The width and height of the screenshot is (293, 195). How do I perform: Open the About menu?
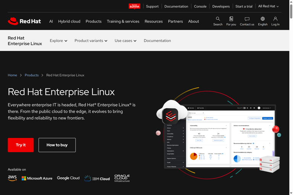(193, 21)
